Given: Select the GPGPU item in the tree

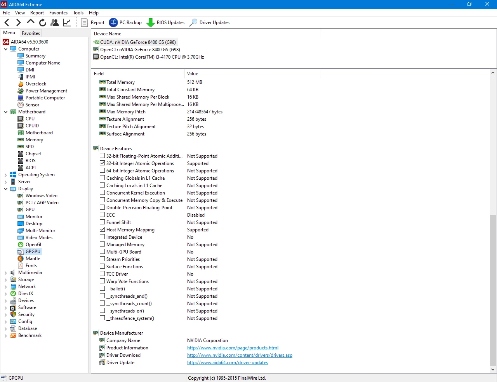Looking at the screenshot, I should (33, 252).
